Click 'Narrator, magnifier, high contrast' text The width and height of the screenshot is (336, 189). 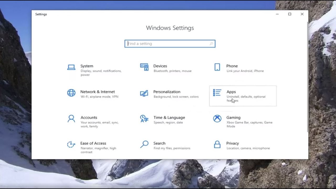pos(98,150)
